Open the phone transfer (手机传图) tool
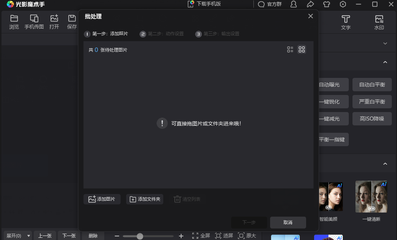Screen dimensions: 397x240 pos(34,22)
